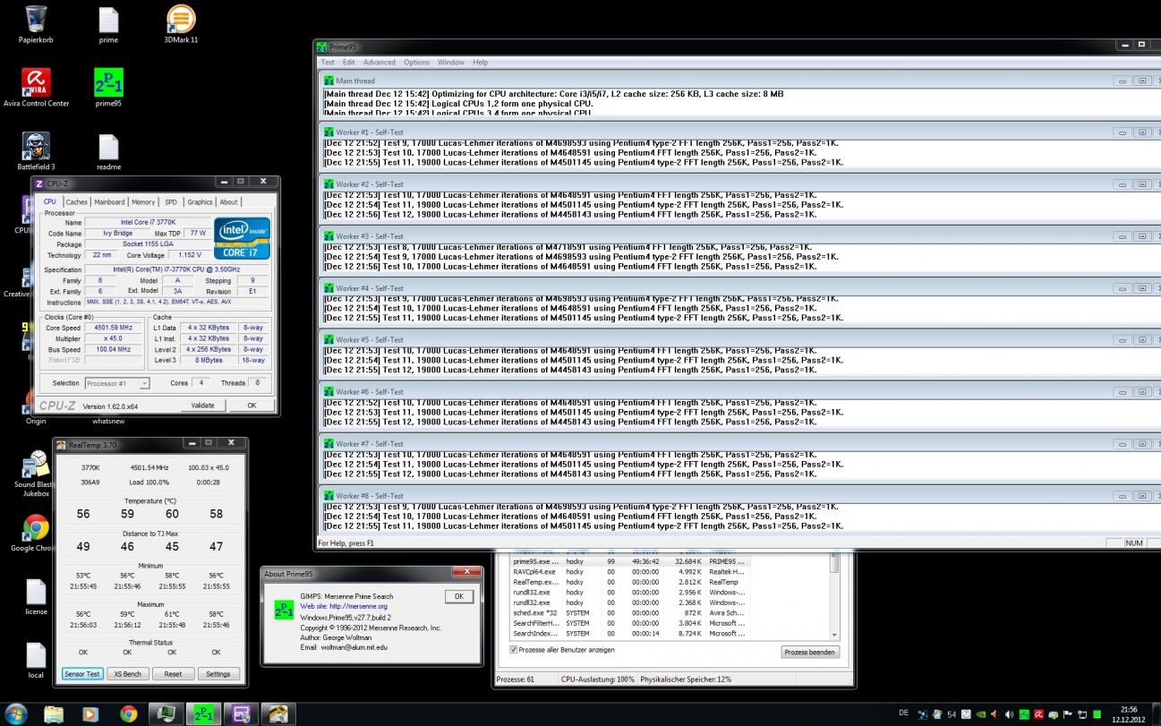Image resolution: width=1161 pixels, height=726 pixels.
Task: Click the OK button in CPU-Z
Action: (x=252, y=405)
